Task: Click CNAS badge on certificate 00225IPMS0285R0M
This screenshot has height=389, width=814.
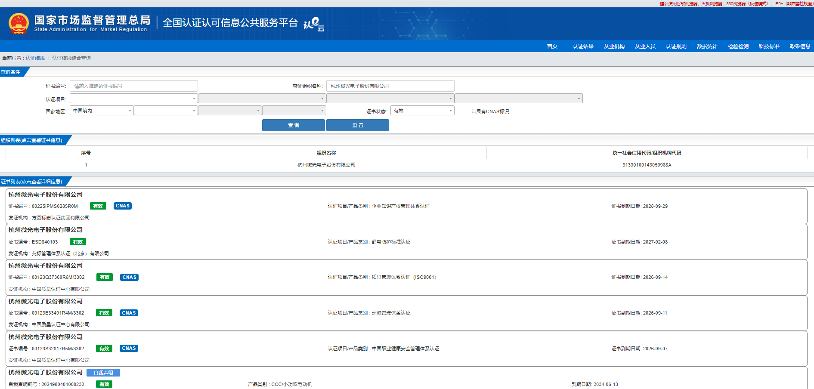Action: tap(123, 206)
